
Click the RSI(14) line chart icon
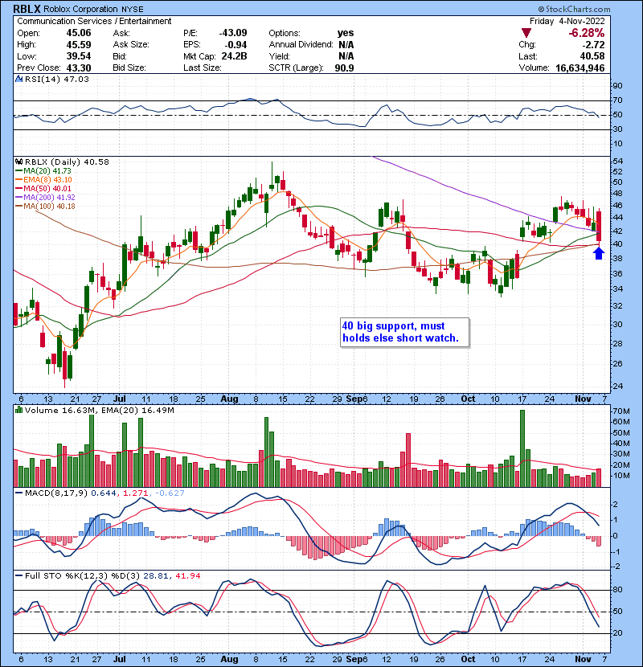pos(18,79)
